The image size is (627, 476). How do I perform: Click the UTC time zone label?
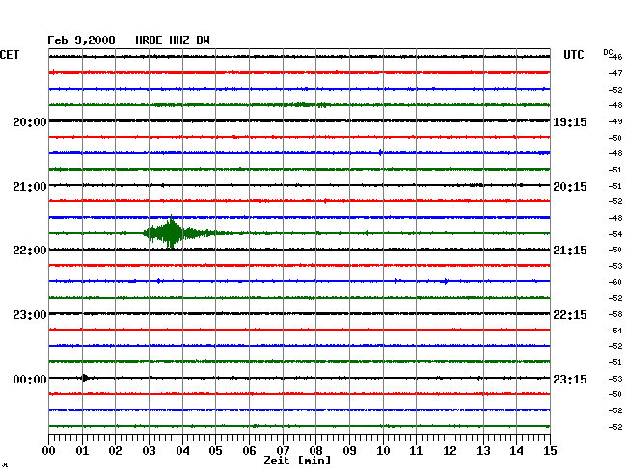pos(573,55)
